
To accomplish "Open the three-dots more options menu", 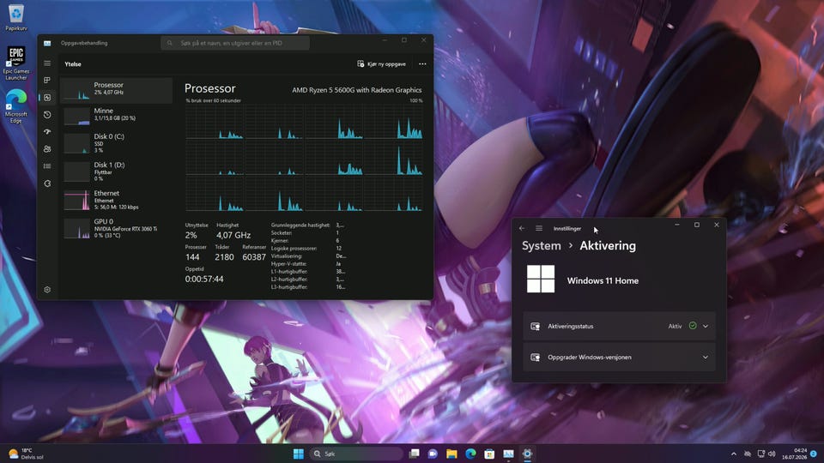I will tap(422, 64).
